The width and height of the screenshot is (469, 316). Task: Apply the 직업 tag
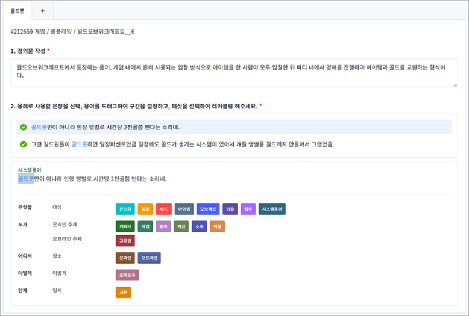(145, 226)
